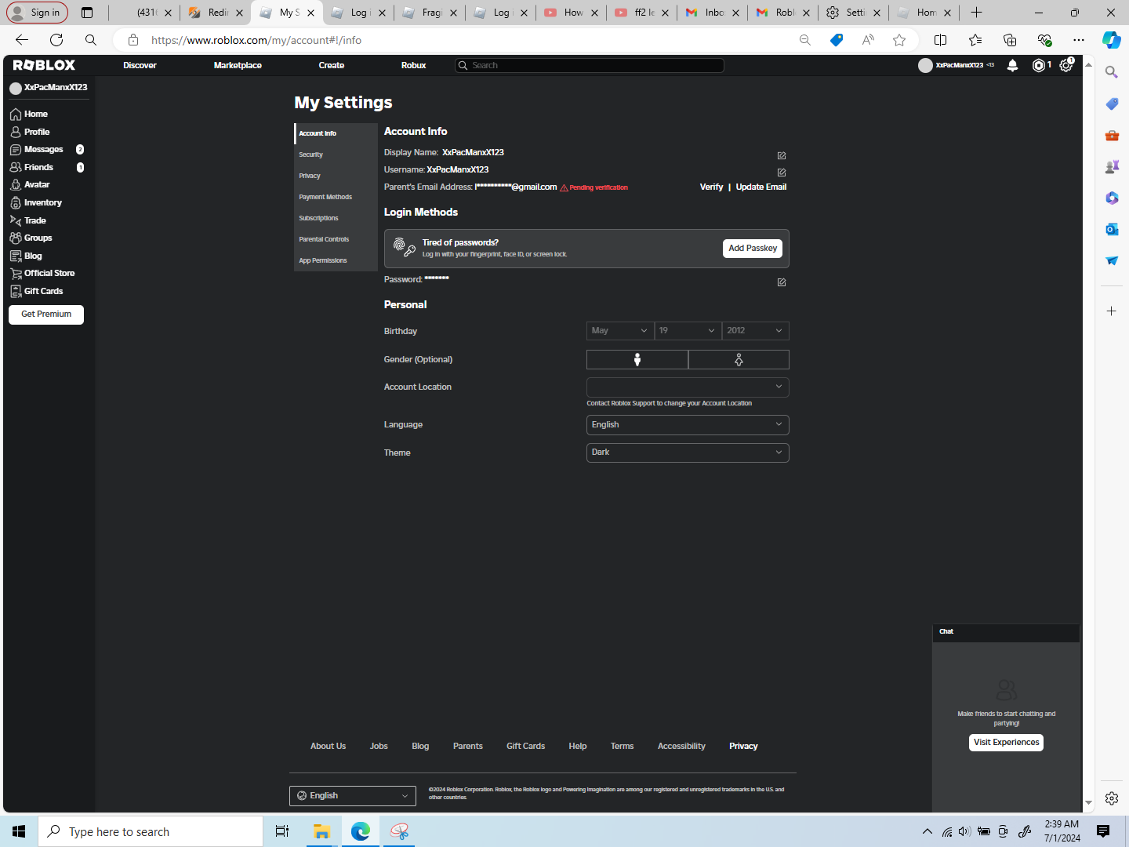1129x847 pixels.
Task: Open Edge sidebar settings gear
Action: 1112,798
